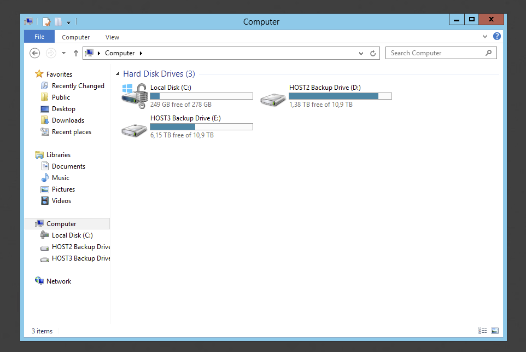Image resolution: width=526 pixels, height=352 pixels.
Task: Click the New folder quick access icon
Action: tap(58, 22)
